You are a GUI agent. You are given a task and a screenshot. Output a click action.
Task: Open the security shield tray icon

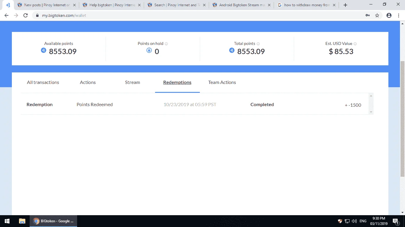340,221
